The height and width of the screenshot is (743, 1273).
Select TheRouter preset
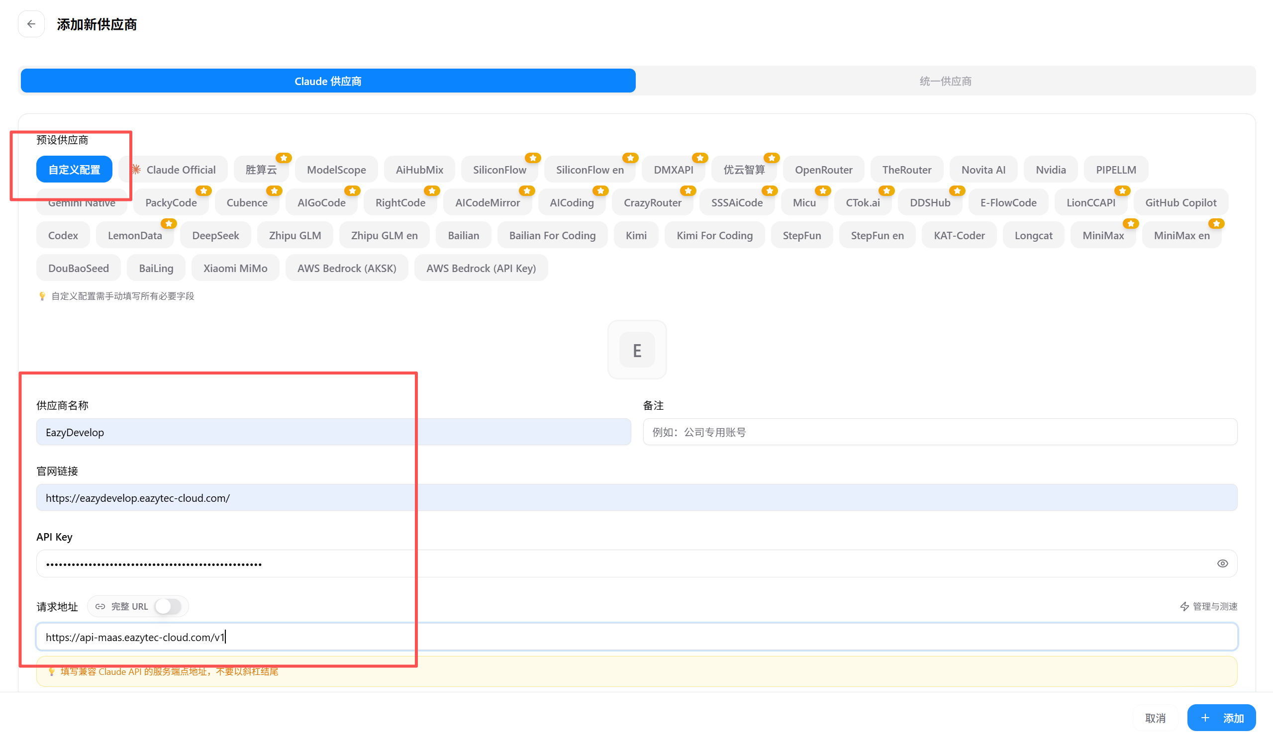907,169
